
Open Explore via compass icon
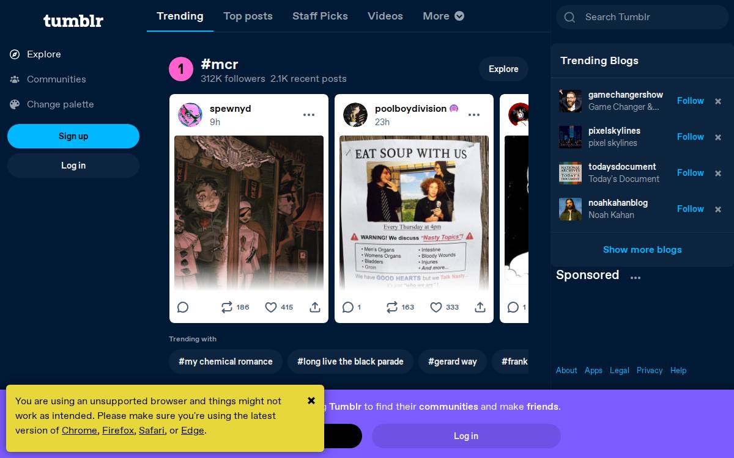tap(15, 54)
